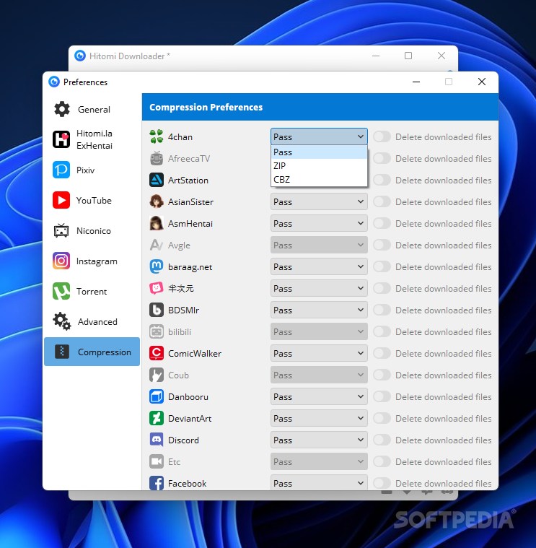Click the Compression archive icon

click(62, 352)
